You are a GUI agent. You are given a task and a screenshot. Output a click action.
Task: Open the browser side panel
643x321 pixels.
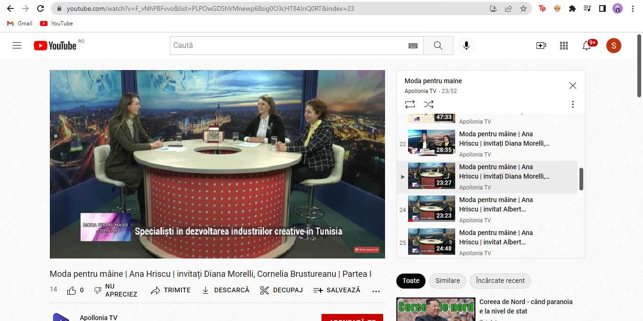click(603, 8)
